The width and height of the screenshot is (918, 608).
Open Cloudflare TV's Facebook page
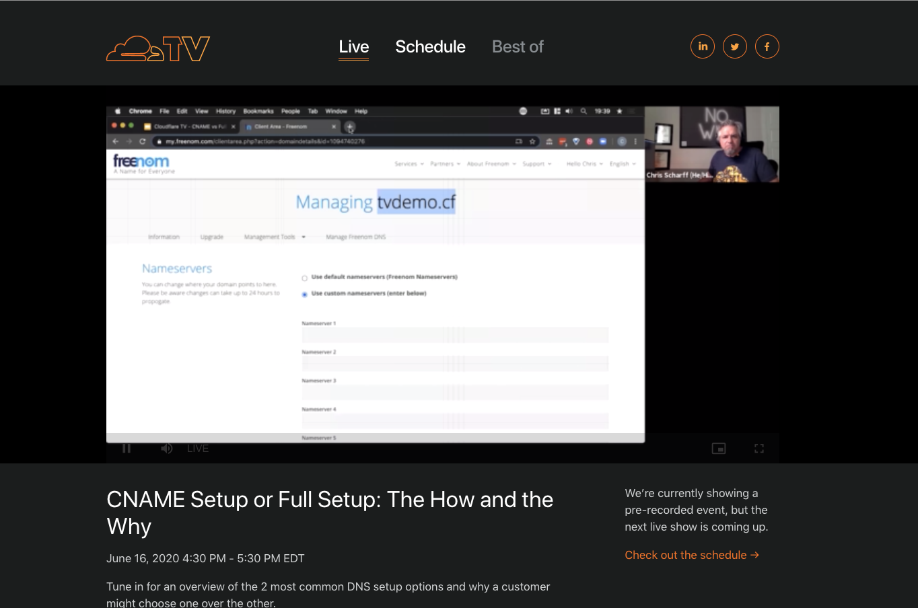tap(767, 46)
